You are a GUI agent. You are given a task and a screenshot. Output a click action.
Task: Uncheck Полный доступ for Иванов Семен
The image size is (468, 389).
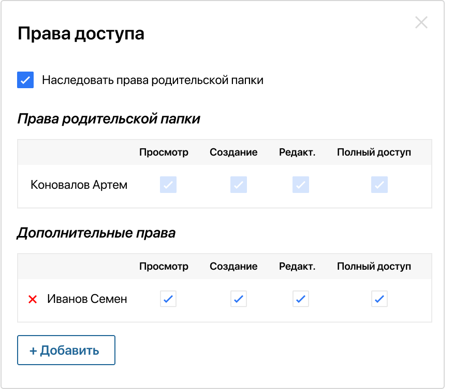pos(379,299)
